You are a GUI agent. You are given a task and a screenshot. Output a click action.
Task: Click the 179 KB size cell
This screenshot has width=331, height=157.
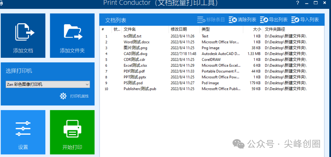click(255, 83)
